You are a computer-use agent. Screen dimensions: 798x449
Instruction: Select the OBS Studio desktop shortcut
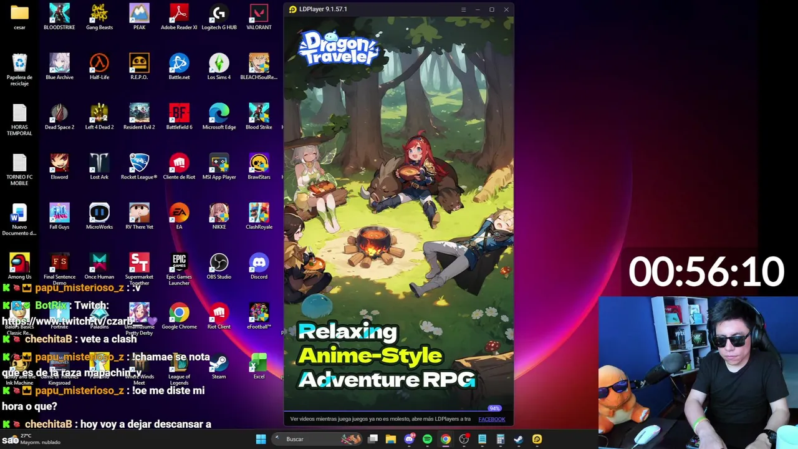219,266
